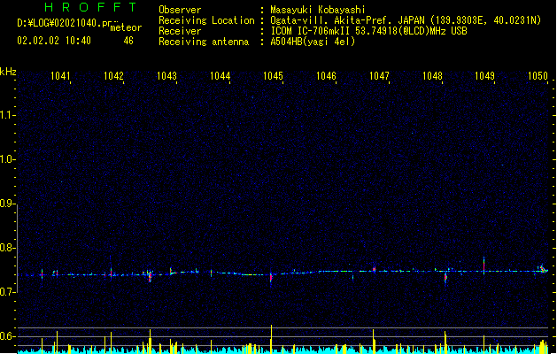Click time axis marker 1047
This screenshot has height=354, width=557.
[x=379, y=75]
